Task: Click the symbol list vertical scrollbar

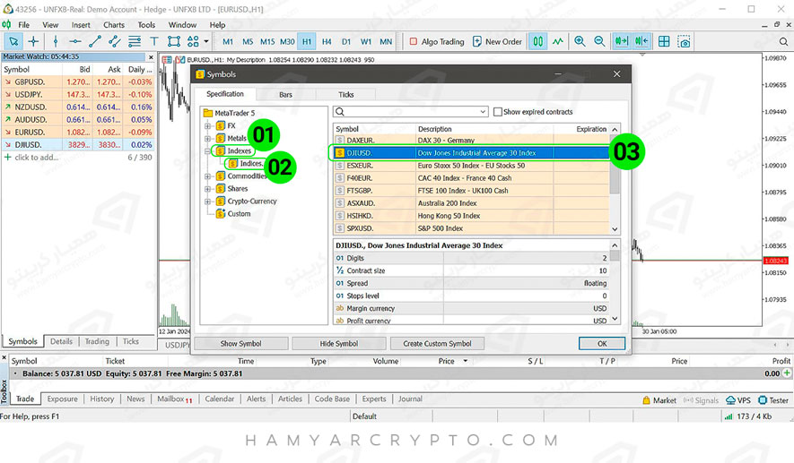Action: point(615,179)
